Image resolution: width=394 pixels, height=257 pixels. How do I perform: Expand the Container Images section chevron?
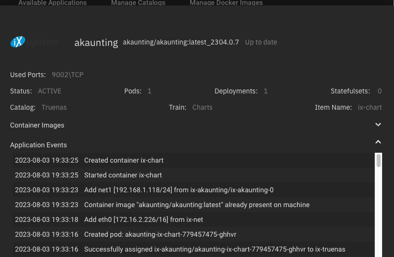pyautogui.click(x=378, y=125)
